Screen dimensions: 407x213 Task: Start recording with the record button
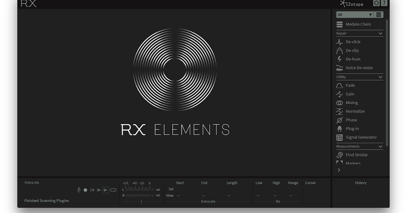pyautogui.click(x=85, y=190)
